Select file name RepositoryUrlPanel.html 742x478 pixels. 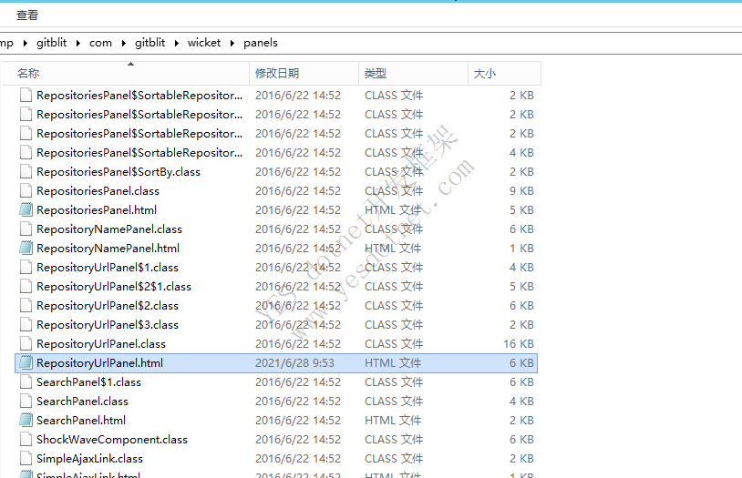[100, 362]
